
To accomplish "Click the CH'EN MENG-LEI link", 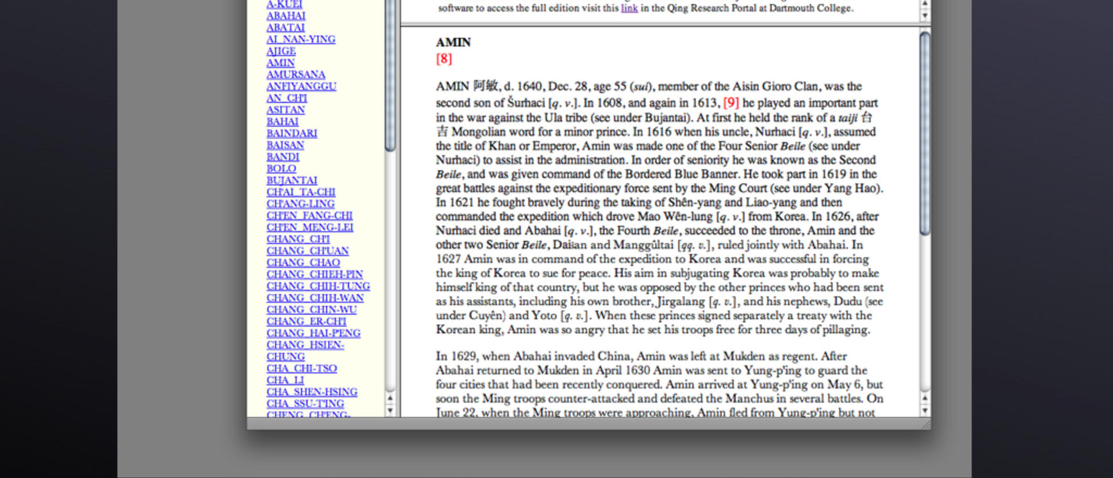I will click(310, 227).
